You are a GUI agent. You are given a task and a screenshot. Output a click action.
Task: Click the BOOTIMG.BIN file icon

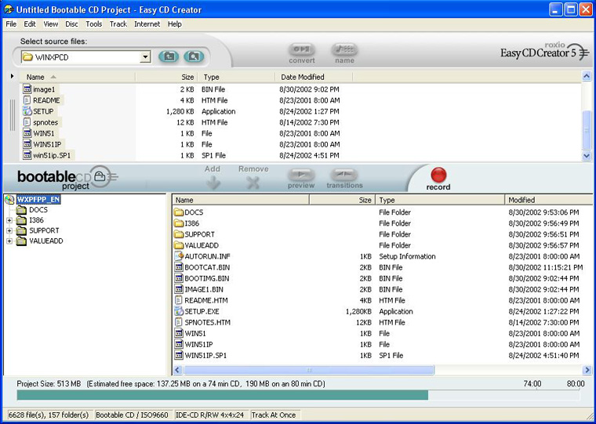pyautogui.click(x=179, y=278)
